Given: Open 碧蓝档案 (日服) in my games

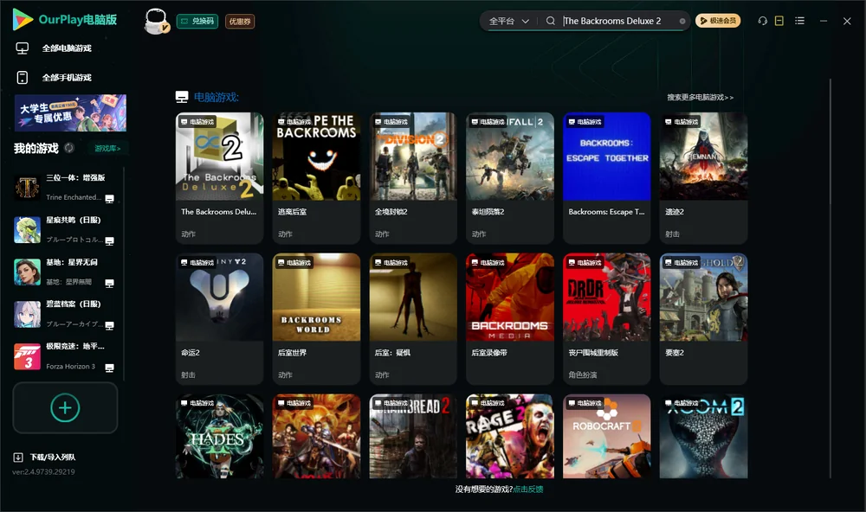Looking at the screenshot, I should click(x=65, y=314).
